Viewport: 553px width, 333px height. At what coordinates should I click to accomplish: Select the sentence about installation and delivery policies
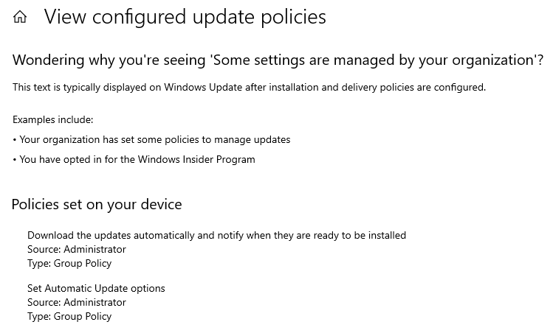pyautogui.click(x=249, y=87)
